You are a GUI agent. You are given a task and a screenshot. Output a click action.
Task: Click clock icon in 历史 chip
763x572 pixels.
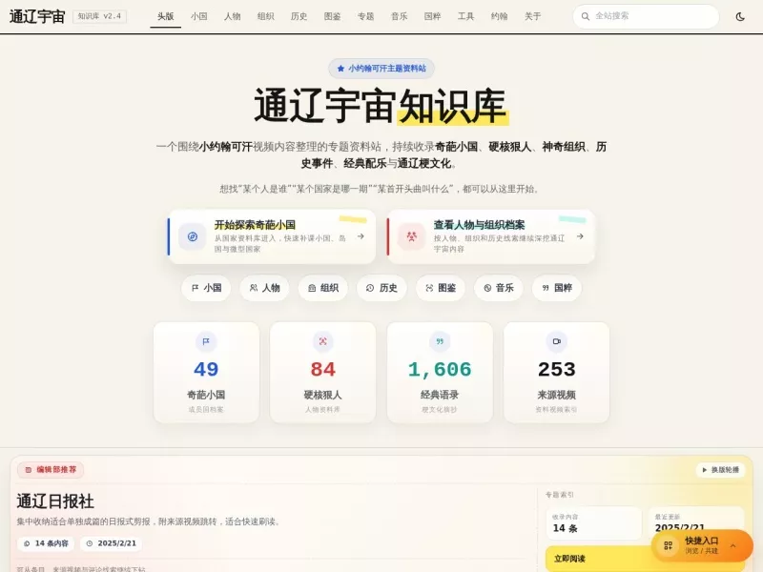click(370, 288)
